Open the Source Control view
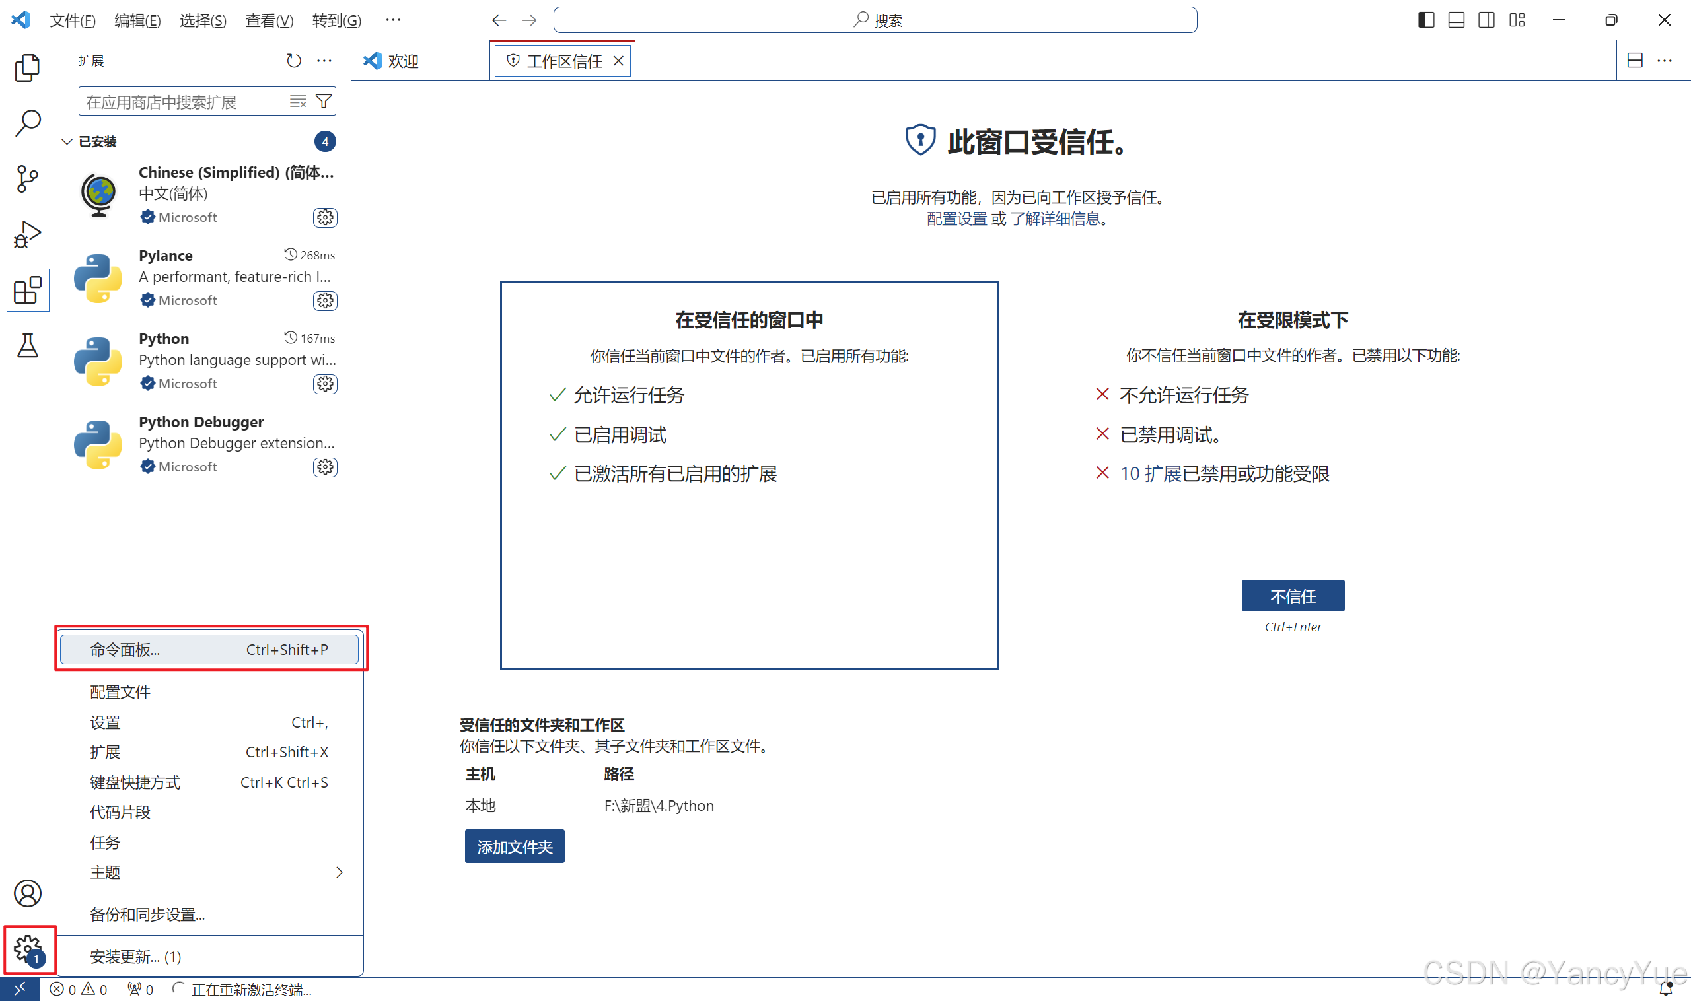 [27, 179]
